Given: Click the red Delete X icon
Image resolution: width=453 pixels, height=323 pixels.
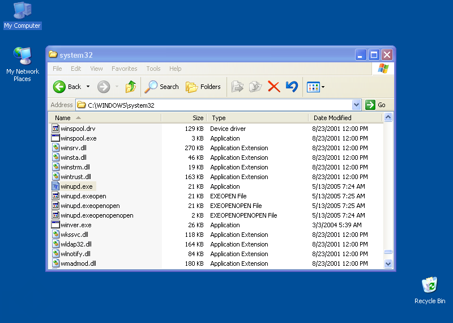Looking at the screenshot, I should tap(274, 87).
